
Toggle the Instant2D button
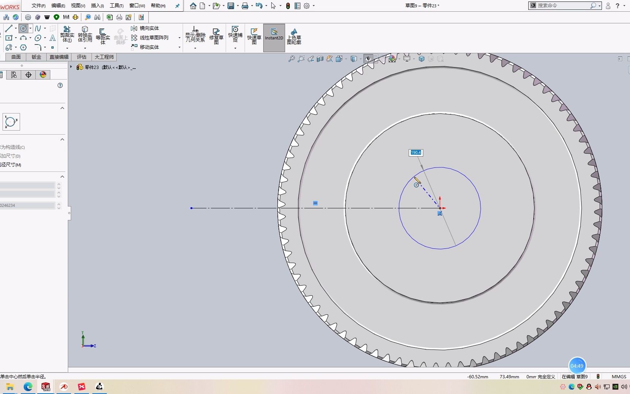[274, 38]
